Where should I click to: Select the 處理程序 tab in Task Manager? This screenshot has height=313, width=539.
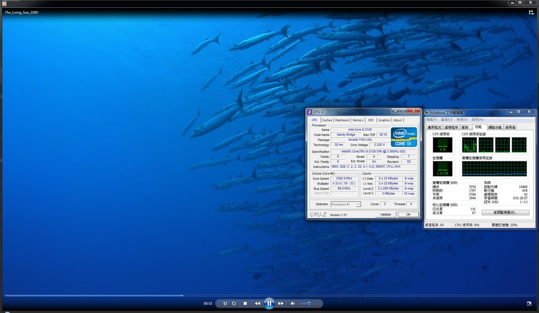point(451,127)
